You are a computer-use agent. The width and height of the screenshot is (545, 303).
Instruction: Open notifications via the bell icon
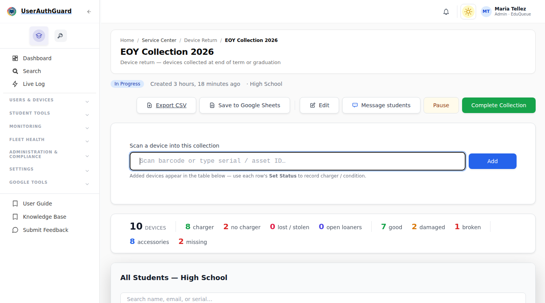click(446, 12)
